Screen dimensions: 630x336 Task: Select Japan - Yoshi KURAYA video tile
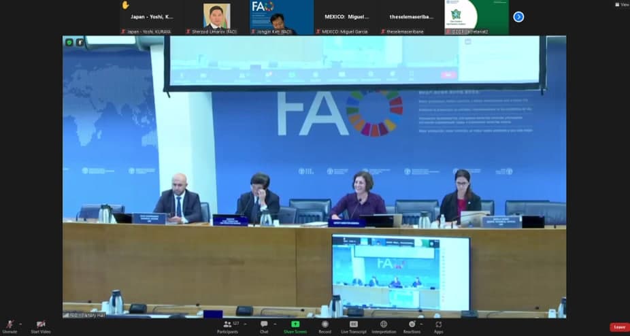click(152, 17)
